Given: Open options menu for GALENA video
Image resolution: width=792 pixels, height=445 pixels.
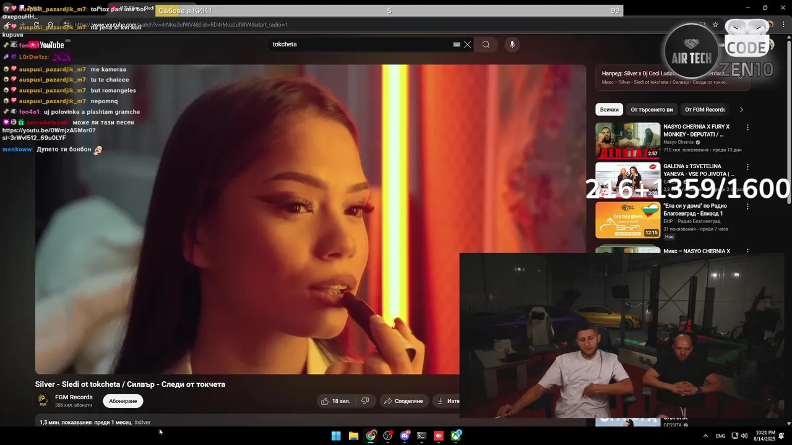Looking at the screenshot, I should tap(747, 167).
